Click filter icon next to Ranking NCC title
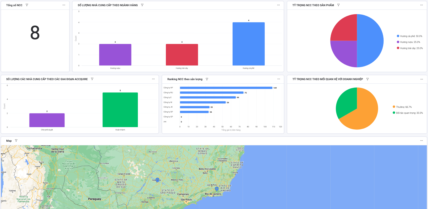 [x=207, y=79]
